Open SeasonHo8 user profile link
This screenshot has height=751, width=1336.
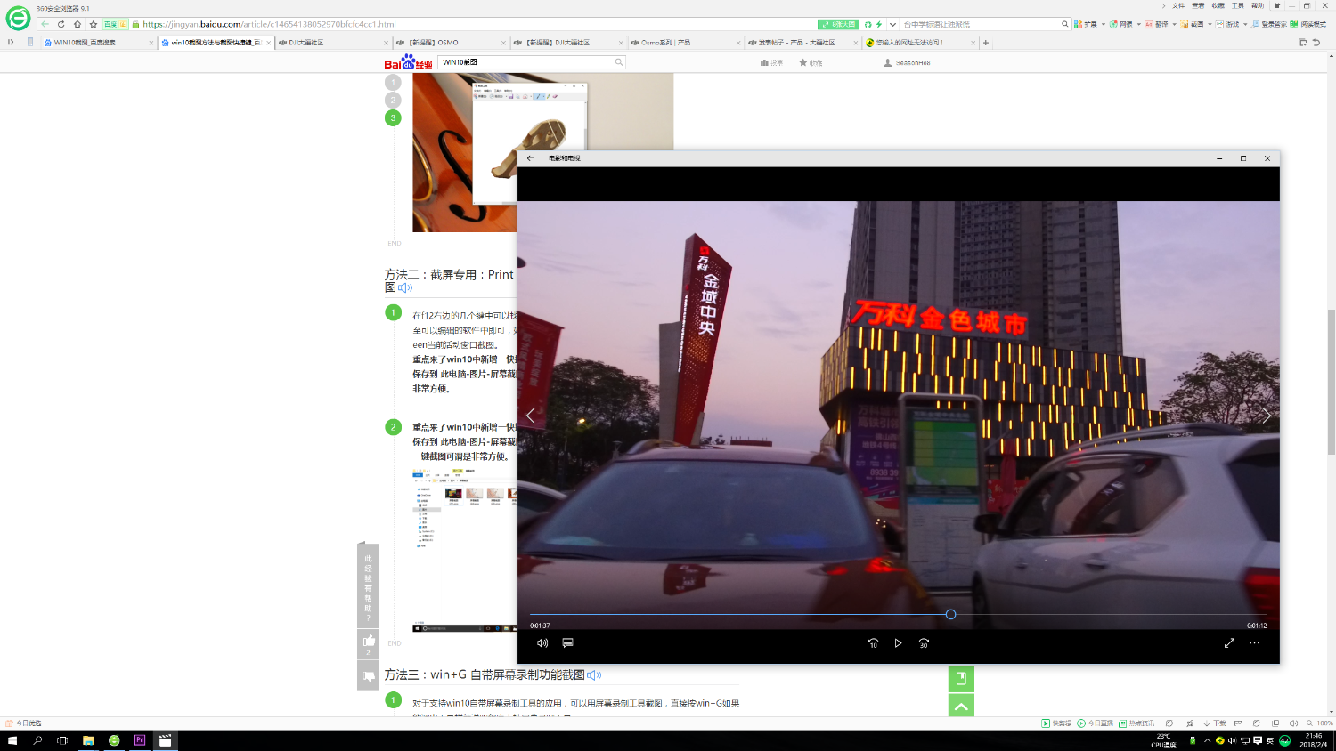tap(907, 62)
